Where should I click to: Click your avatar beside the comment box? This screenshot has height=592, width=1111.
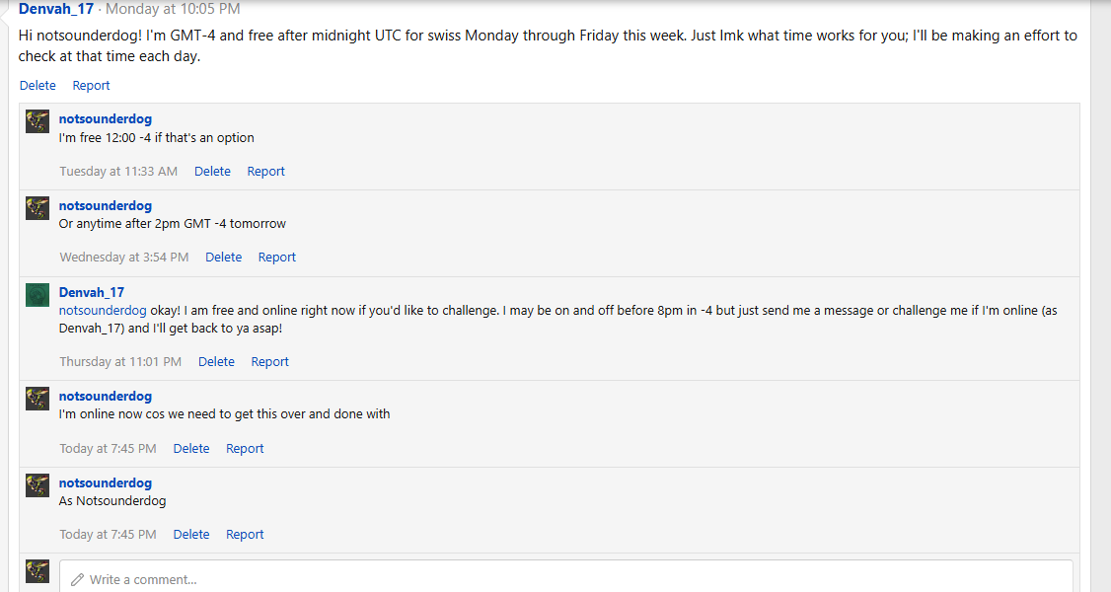point(37,572)
